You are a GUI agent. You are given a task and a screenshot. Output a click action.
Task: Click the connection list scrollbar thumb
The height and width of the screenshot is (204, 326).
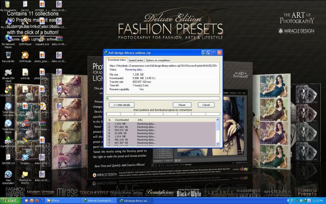(218, 126)
